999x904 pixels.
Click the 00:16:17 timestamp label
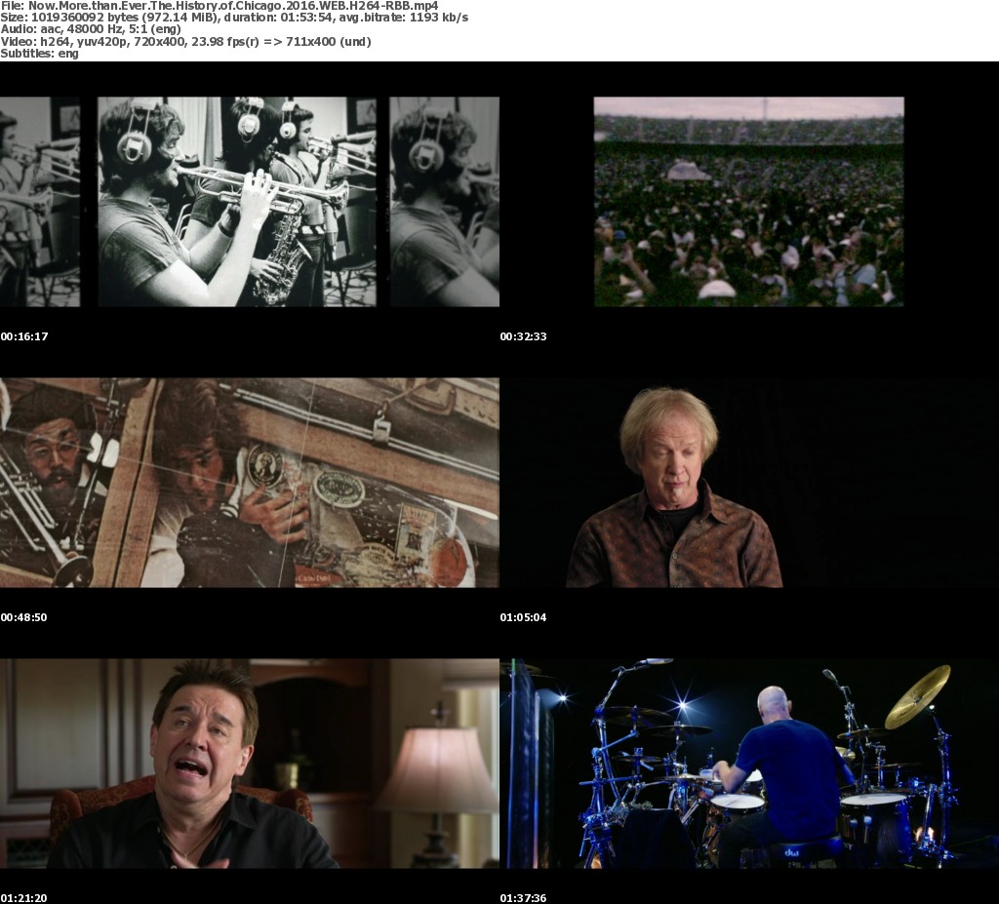click(x=24, y=336)
